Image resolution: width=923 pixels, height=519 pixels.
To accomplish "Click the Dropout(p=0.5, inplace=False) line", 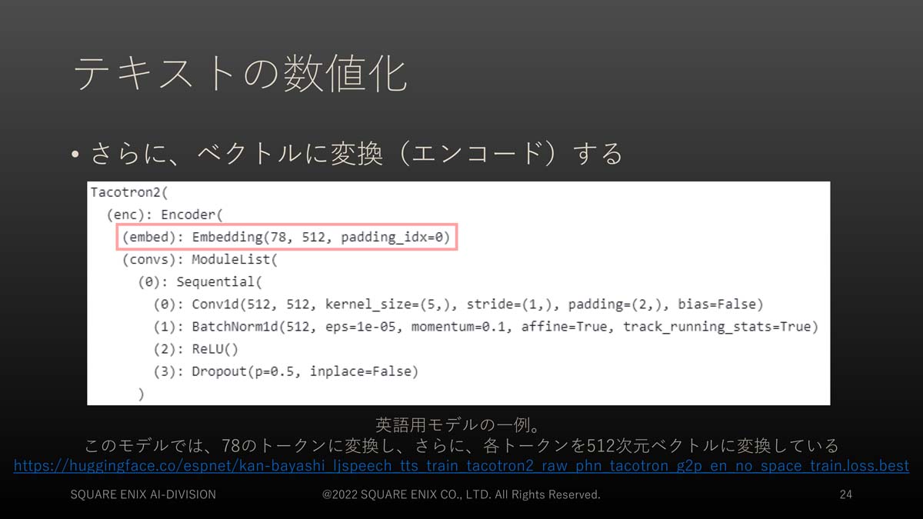I will 286,371.
